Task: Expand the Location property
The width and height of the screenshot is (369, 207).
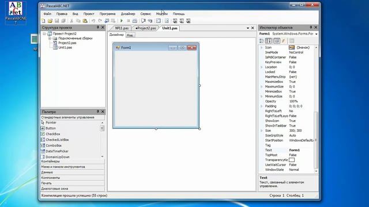Action: point(261,67)
